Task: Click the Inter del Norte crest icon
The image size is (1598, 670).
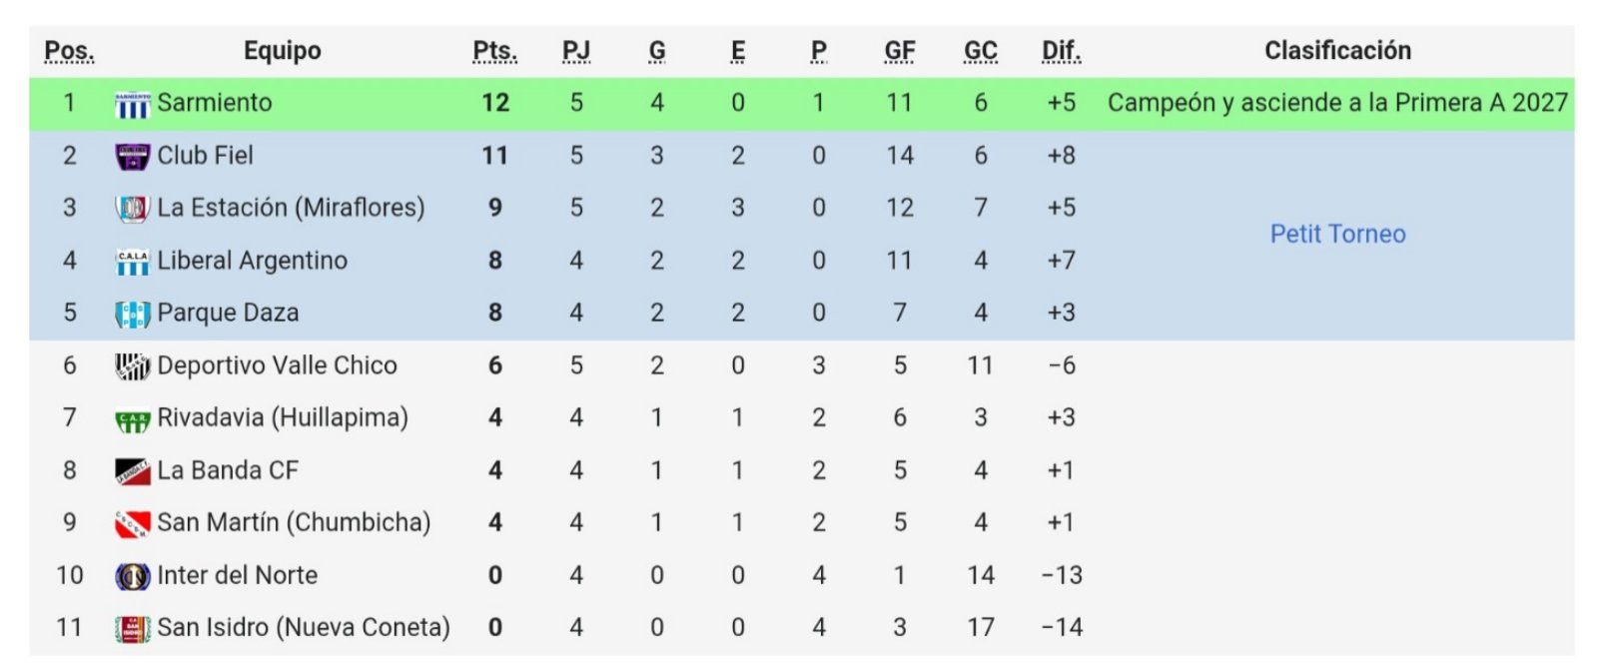Action: (x=133, y=576)
